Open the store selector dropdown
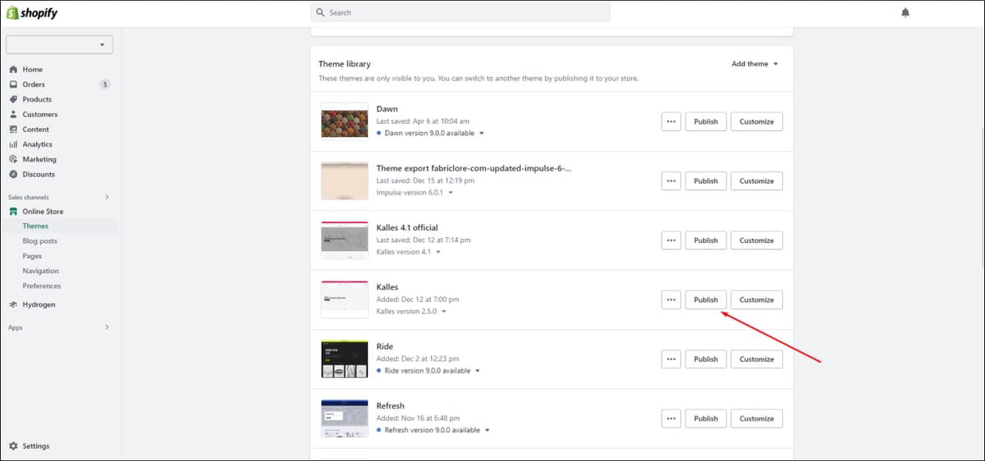The width and height of the screenshot is (985, 461). 59,44
